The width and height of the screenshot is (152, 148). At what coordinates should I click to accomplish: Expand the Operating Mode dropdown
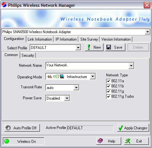coord(93,76)
